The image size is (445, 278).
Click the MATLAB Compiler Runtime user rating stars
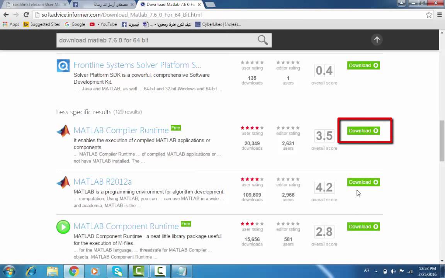(252, 128)
